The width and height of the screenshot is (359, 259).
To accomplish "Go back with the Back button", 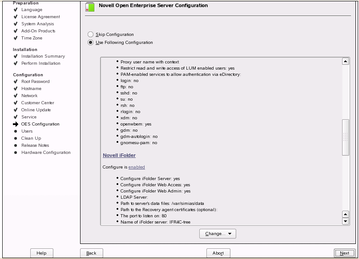I will click(x=91, y=253).
